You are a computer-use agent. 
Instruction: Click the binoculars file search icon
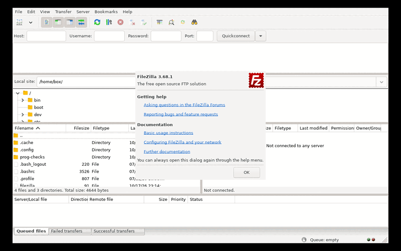[x=194, y=22]
